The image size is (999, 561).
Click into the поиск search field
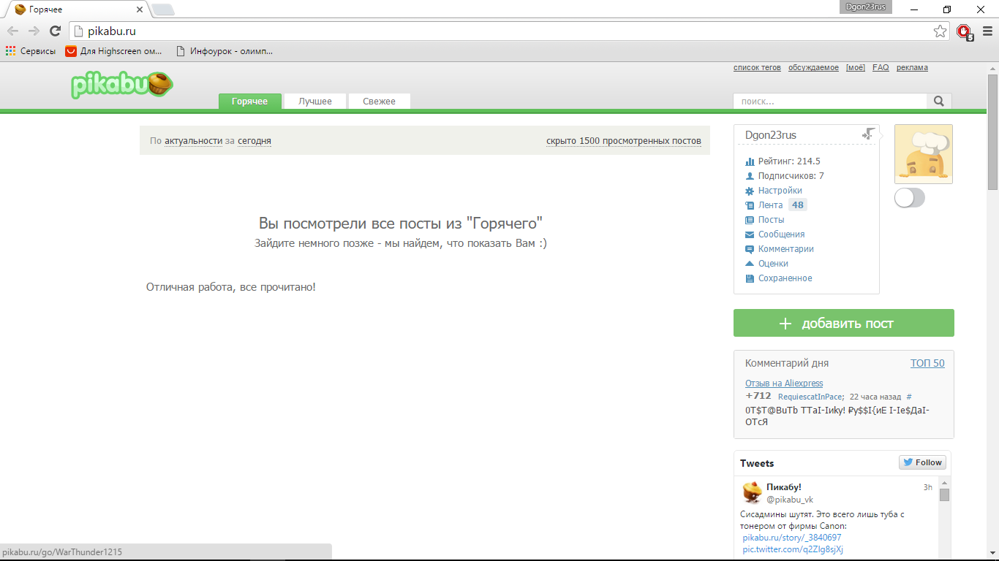(x=830, y=102)
